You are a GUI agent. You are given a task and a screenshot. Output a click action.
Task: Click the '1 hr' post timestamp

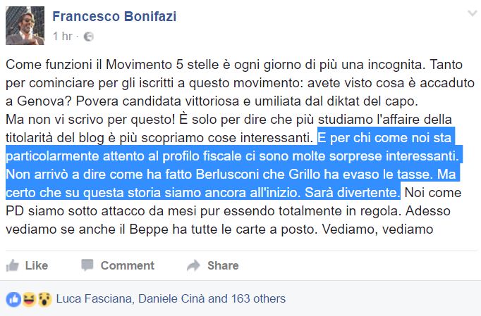pyautogui.click(x=63, y=36)
